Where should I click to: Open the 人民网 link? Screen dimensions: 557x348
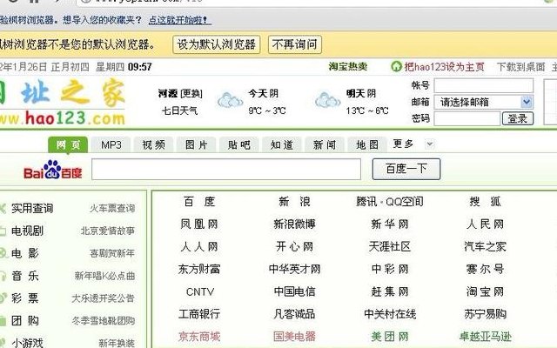tap(486, 224)
